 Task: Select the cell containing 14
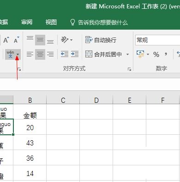pyautogui.click(x=30, y=173)
